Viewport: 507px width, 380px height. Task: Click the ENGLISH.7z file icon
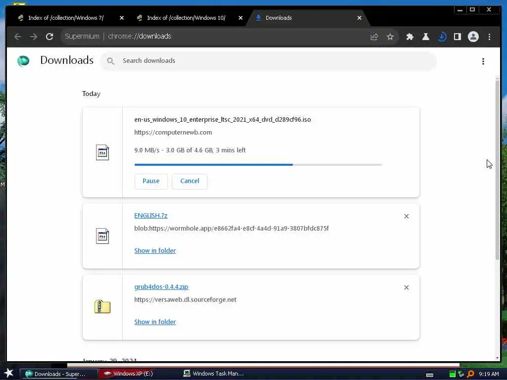pyautogui.click(x=102, y=236)
